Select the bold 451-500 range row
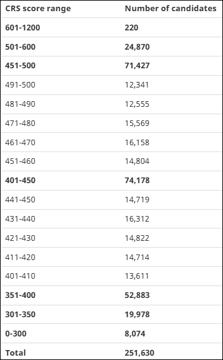223x360 pixels. click(111, 66)
